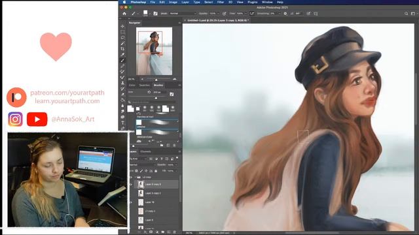The image size is (419, 235).
Task: Open the Filter menu
Action: point(221,2)
